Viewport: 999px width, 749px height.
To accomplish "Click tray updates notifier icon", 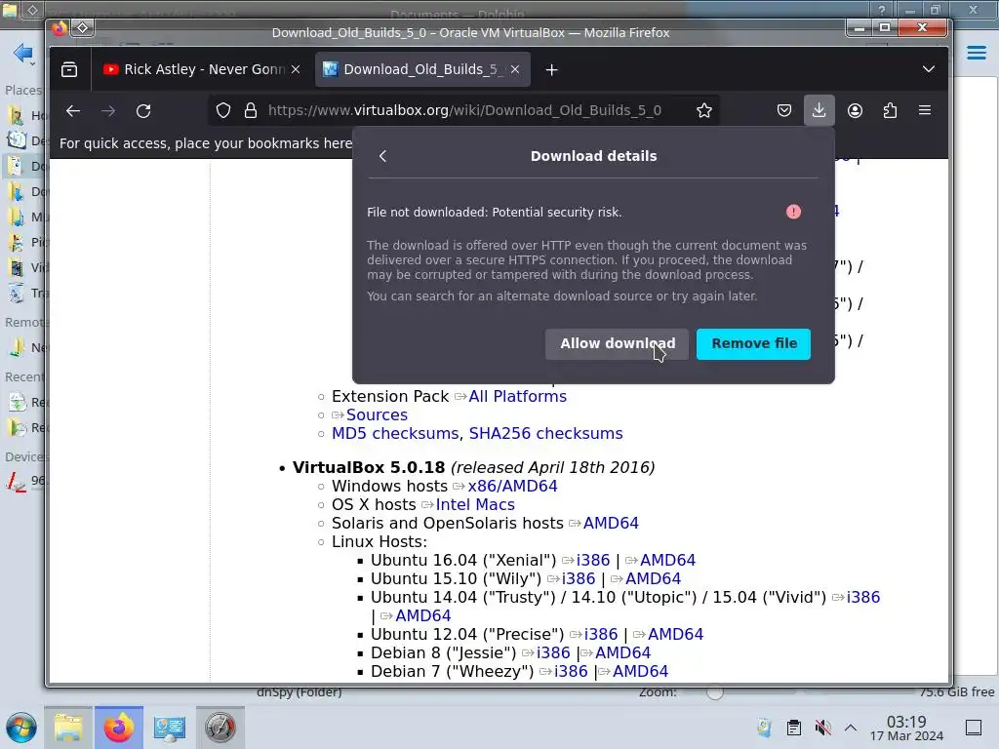I will pos(764,728).
